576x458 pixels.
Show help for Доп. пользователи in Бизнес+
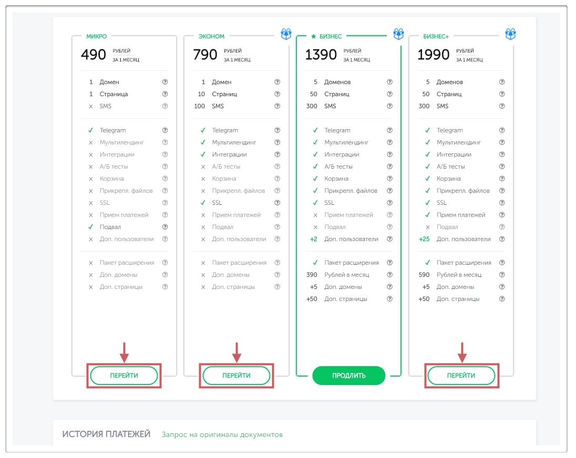pyautogui.click(x=502, y=239)
